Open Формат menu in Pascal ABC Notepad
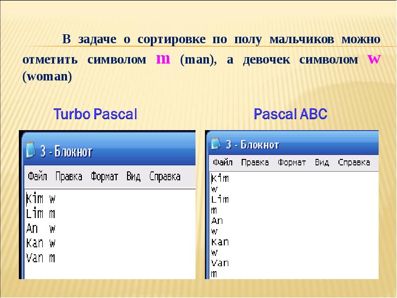 tap(292, 162)
